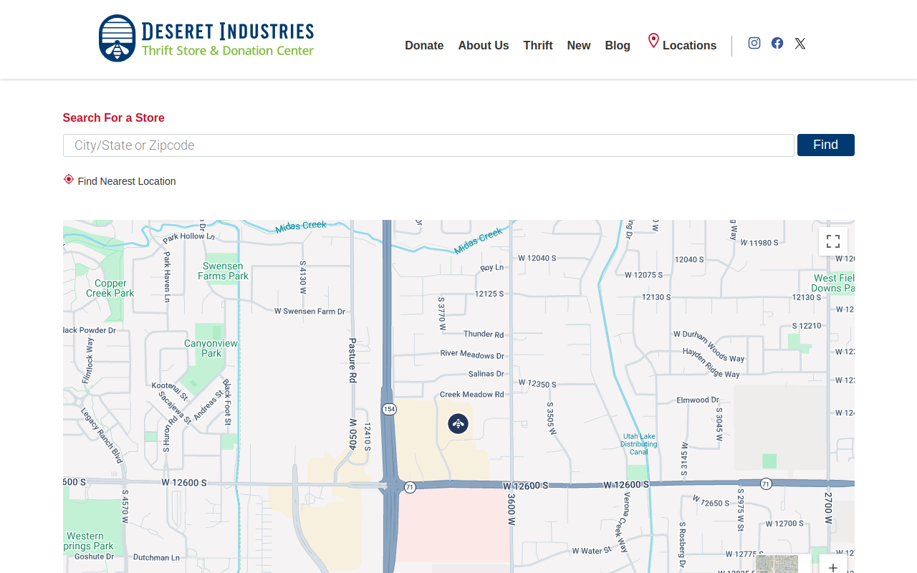The width and height of the screenshot is (917, 573).
Task: Click the Roy Ln street label
Action: pyautogui.click(x=492, y=267)
